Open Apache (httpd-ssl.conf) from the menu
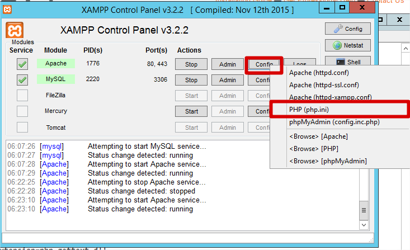Screen dimensions: 410x250 click(324, 85)
